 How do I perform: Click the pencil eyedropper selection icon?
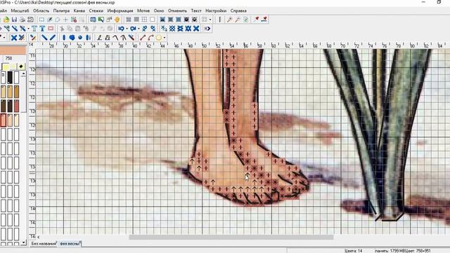tap(50, 20)
